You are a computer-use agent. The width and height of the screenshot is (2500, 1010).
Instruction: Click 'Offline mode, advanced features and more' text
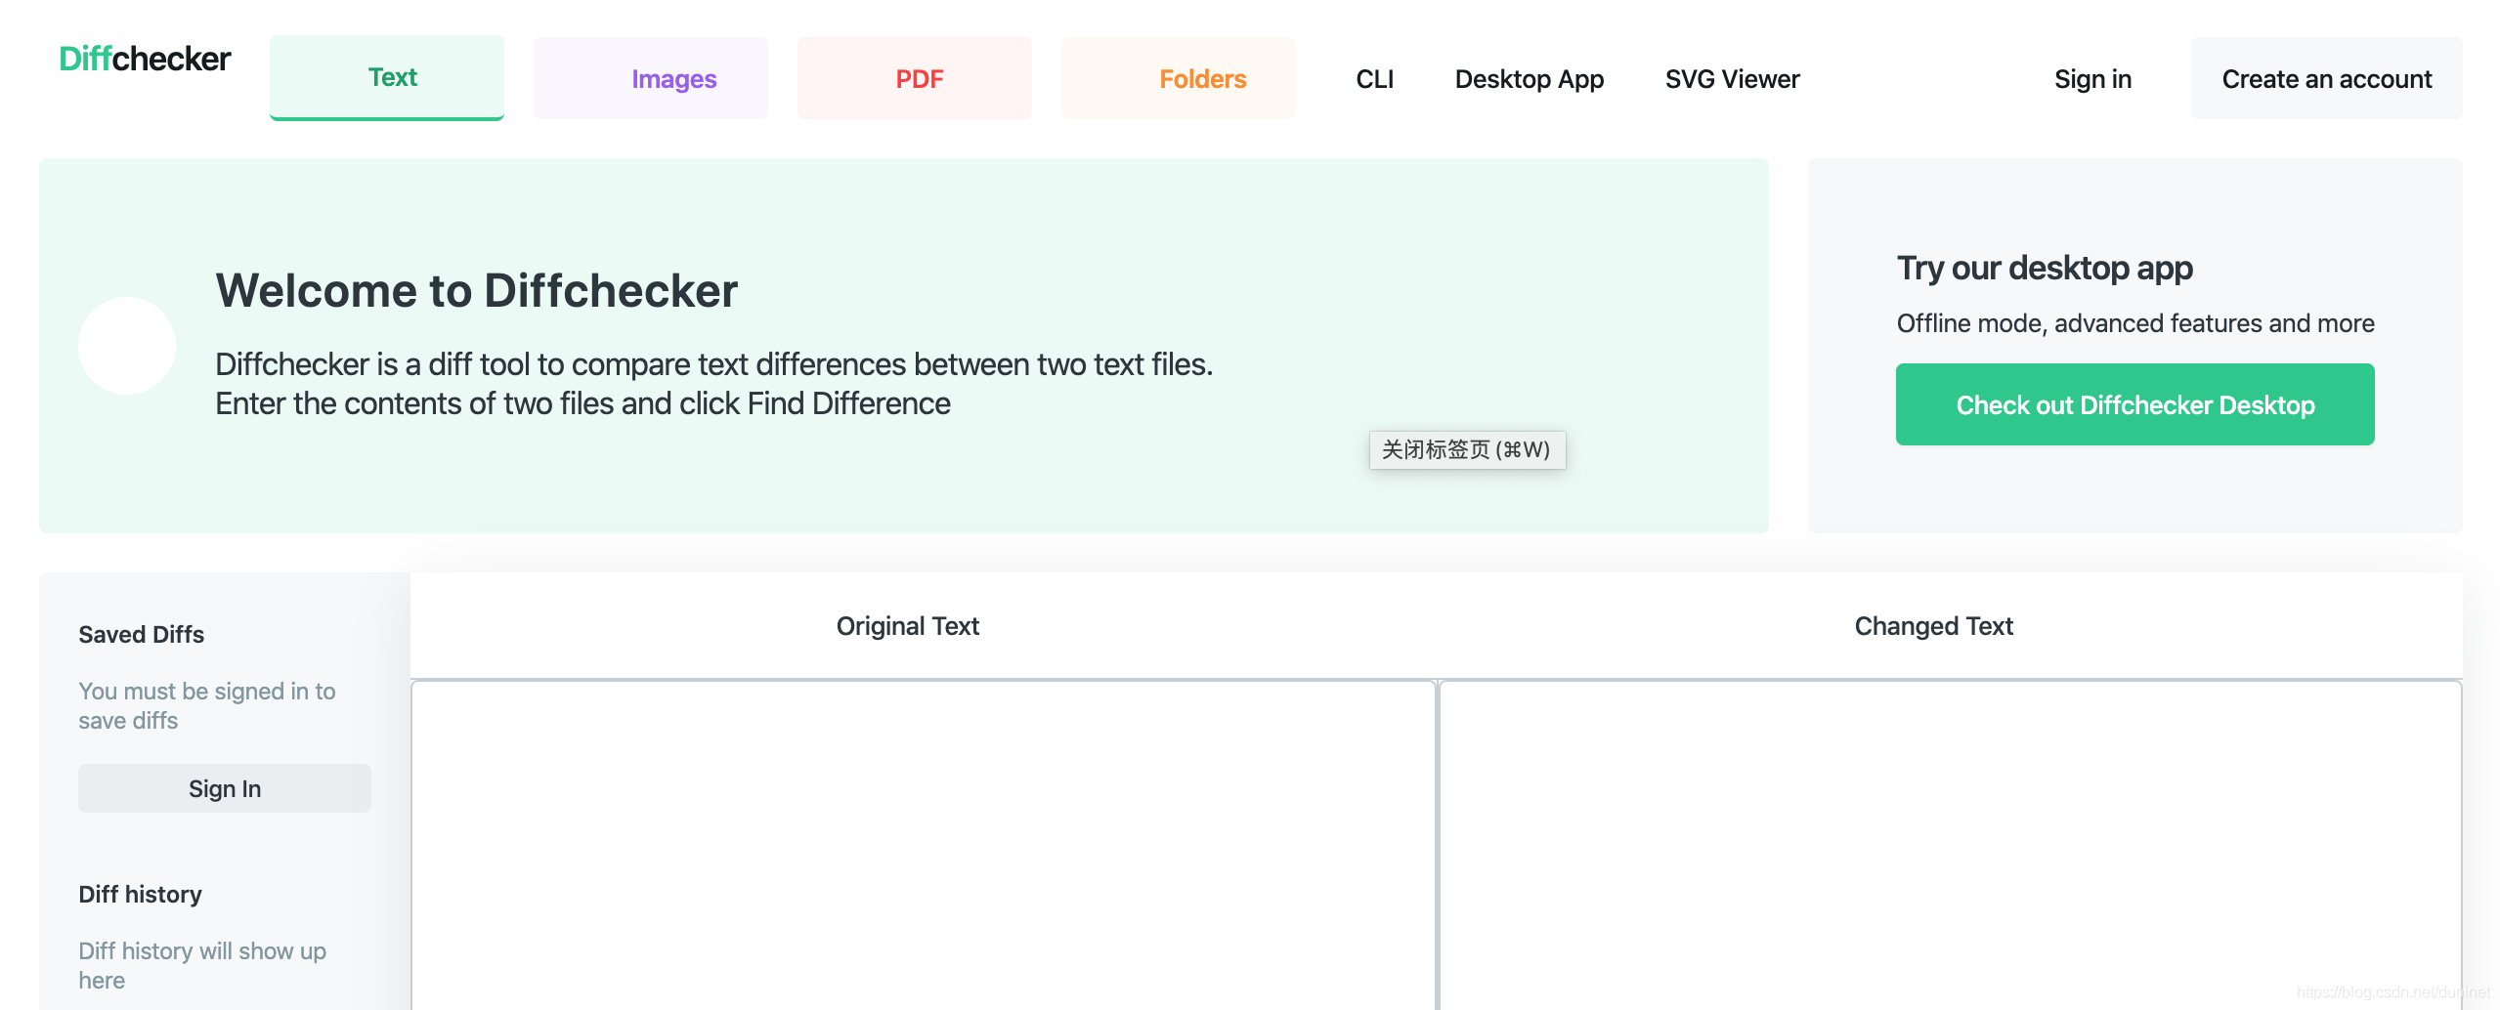2135,323
